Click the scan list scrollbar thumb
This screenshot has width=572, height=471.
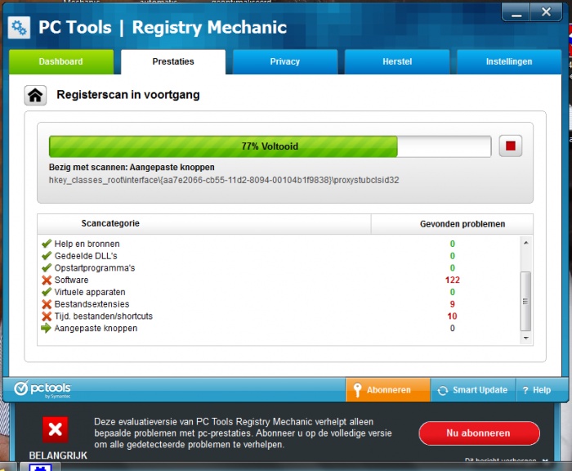pos(525,301)
